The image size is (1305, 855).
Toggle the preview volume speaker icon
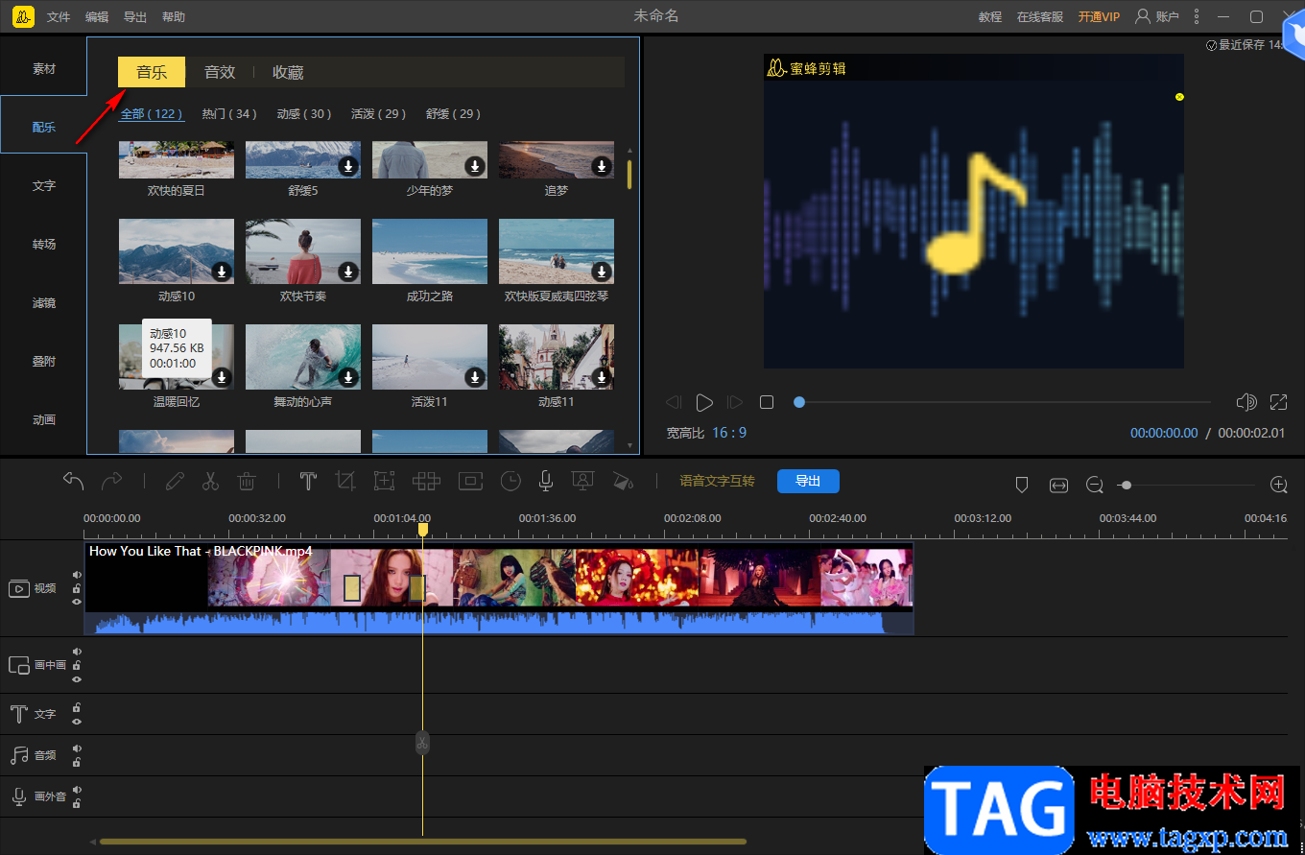pyautogui.click(x=1246, y=402)
